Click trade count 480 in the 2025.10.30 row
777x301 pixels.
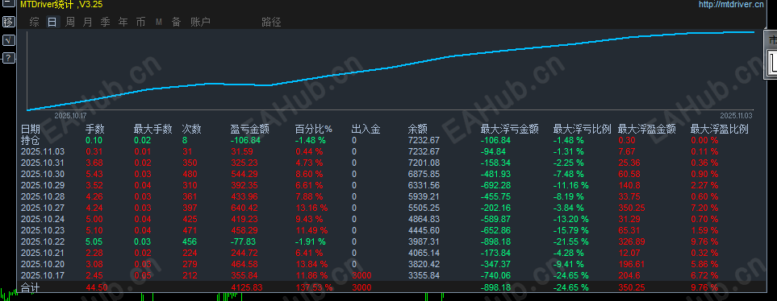190,174
